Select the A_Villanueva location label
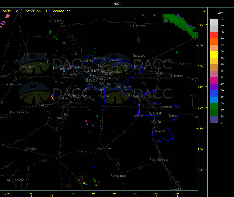The width and height of the screenshot is (234, 197). click(136, 26)
